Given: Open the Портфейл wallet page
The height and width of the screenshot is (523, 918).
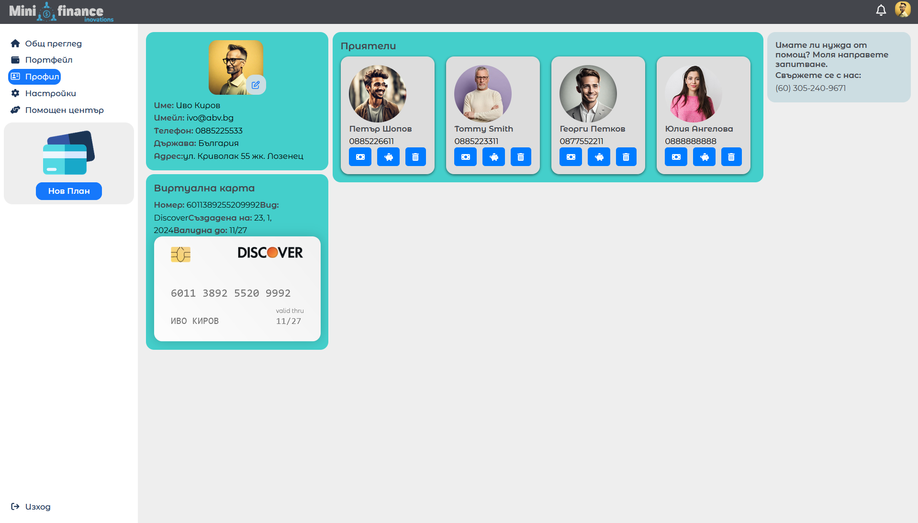Looking at the screenshot, I should pyautogui.click(x=41, y=60).
